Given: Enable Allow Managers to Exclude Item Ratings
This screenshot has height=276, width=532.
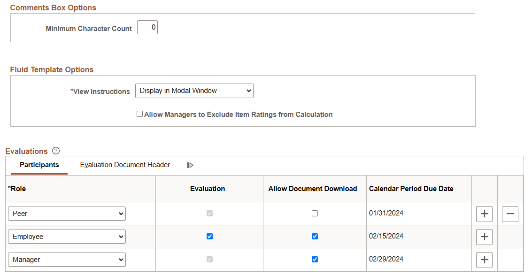Looking at the screenshot, I should coord(139,114).
